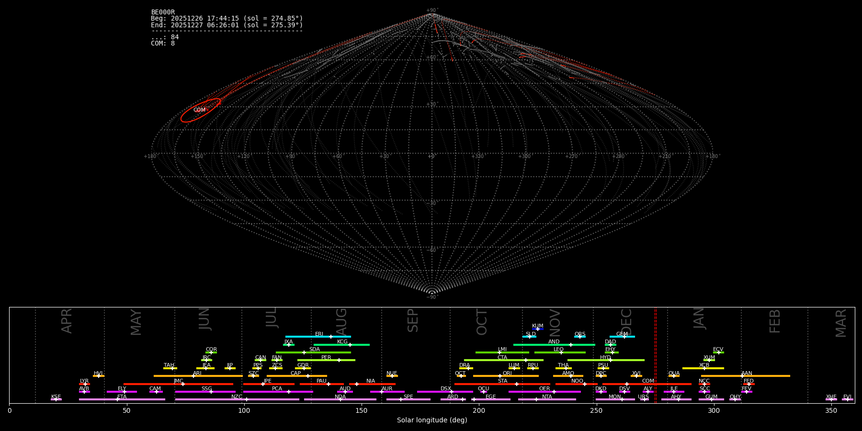Click the LEO shower label
Image resolution: width=862 pixels, height=431 pixels.
pyautogui.click(x=559, y=350)
